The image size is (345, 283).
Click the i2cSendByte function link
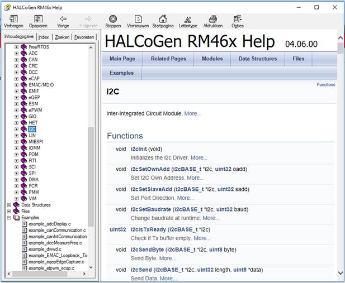point(147,250)
